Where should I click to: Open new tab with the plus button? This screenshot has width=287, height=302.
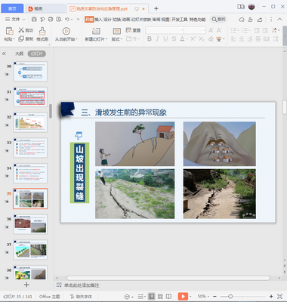pyautogui.click(x=156, y=8)
